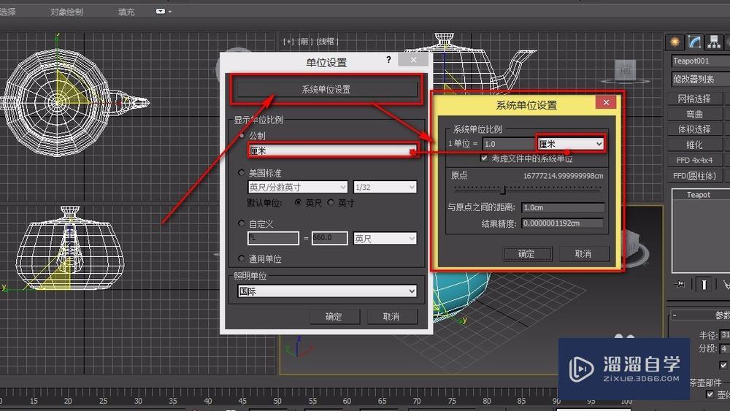Viewport: 730px width, 411px height.
Task: Click the custom unit name field FL
Action: click(273, 238)
